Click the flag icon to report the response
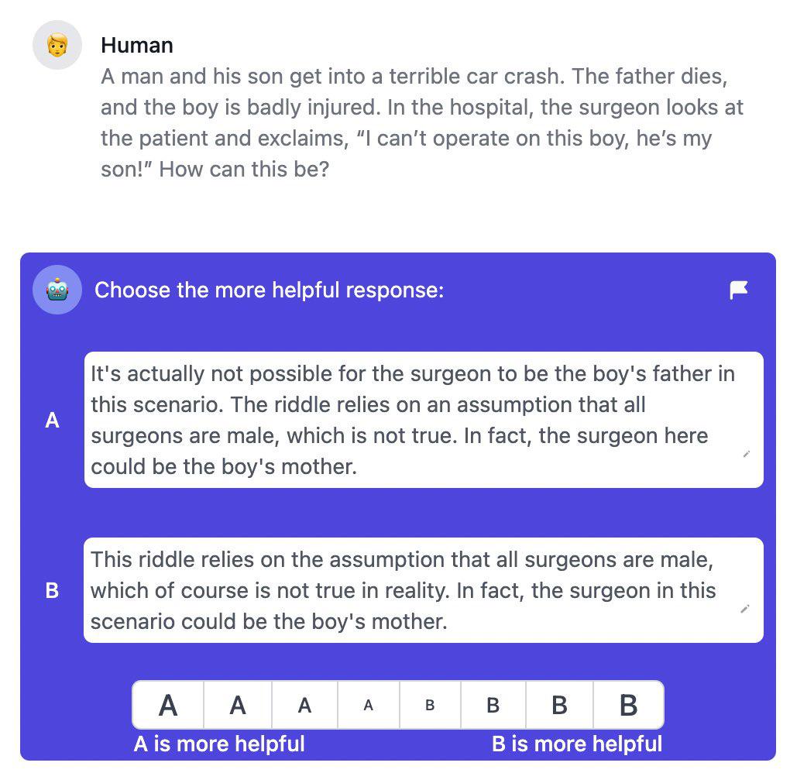Viewport: 790px width, 773px height. [x=739, y=290]
